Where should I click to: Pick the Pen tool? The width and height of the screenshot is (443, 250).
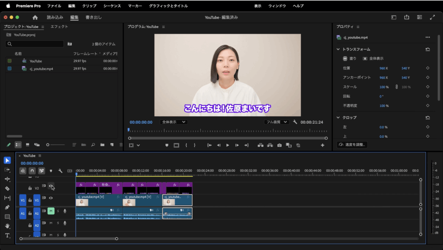tap(7, 207)
